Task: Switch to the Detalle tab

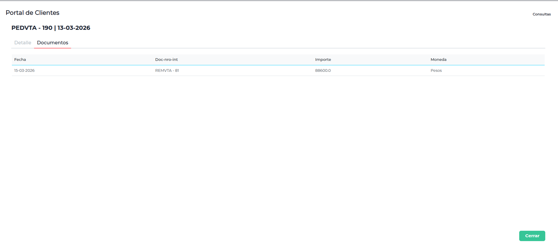Action: pos(23,43)
